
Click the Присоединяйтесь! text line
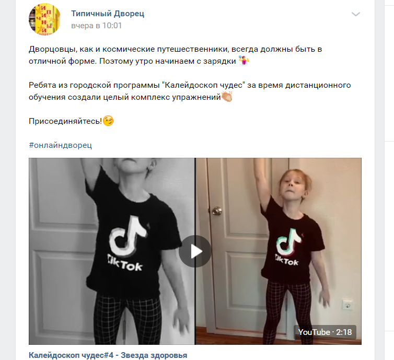[x=65, y=121]
